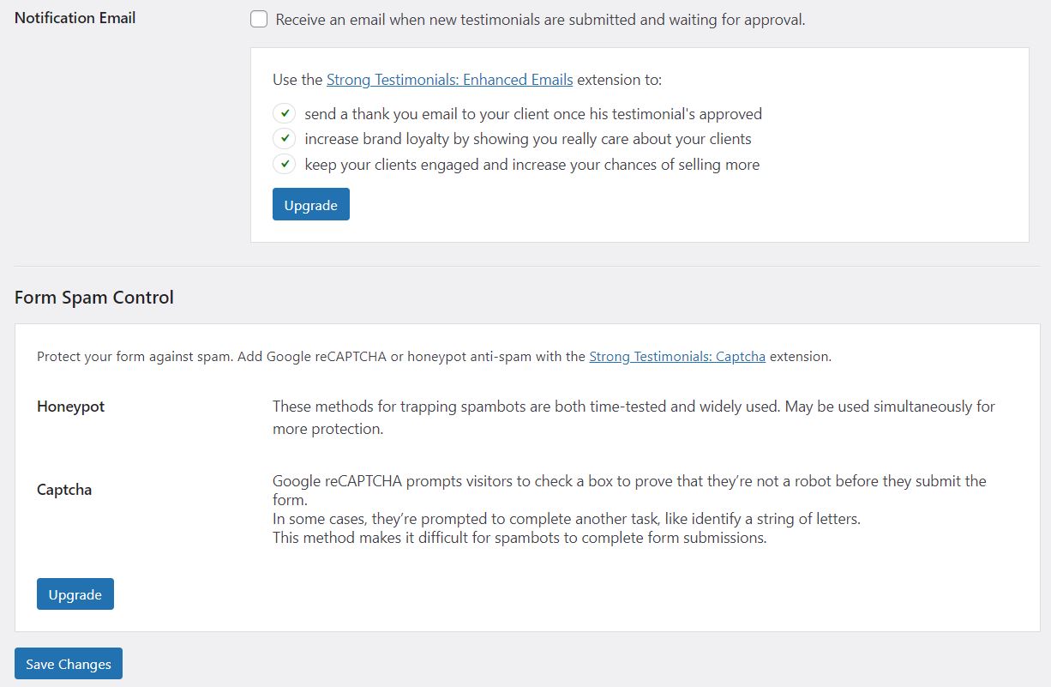Click the Save Changes button

click(x=69, y=664)
